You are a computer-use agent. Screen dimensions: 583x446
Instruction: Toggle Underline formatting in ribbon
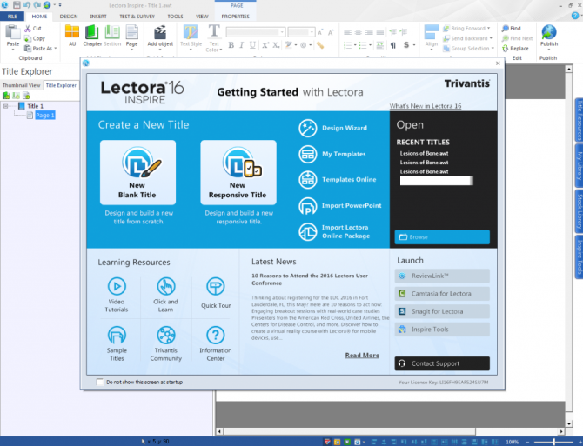coord(253,45)
